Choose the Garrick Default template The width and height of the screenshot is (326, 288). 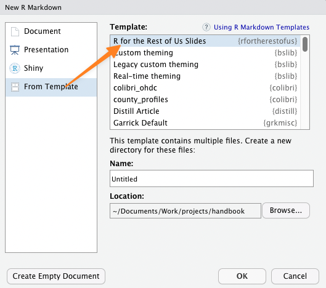point(205,122)
